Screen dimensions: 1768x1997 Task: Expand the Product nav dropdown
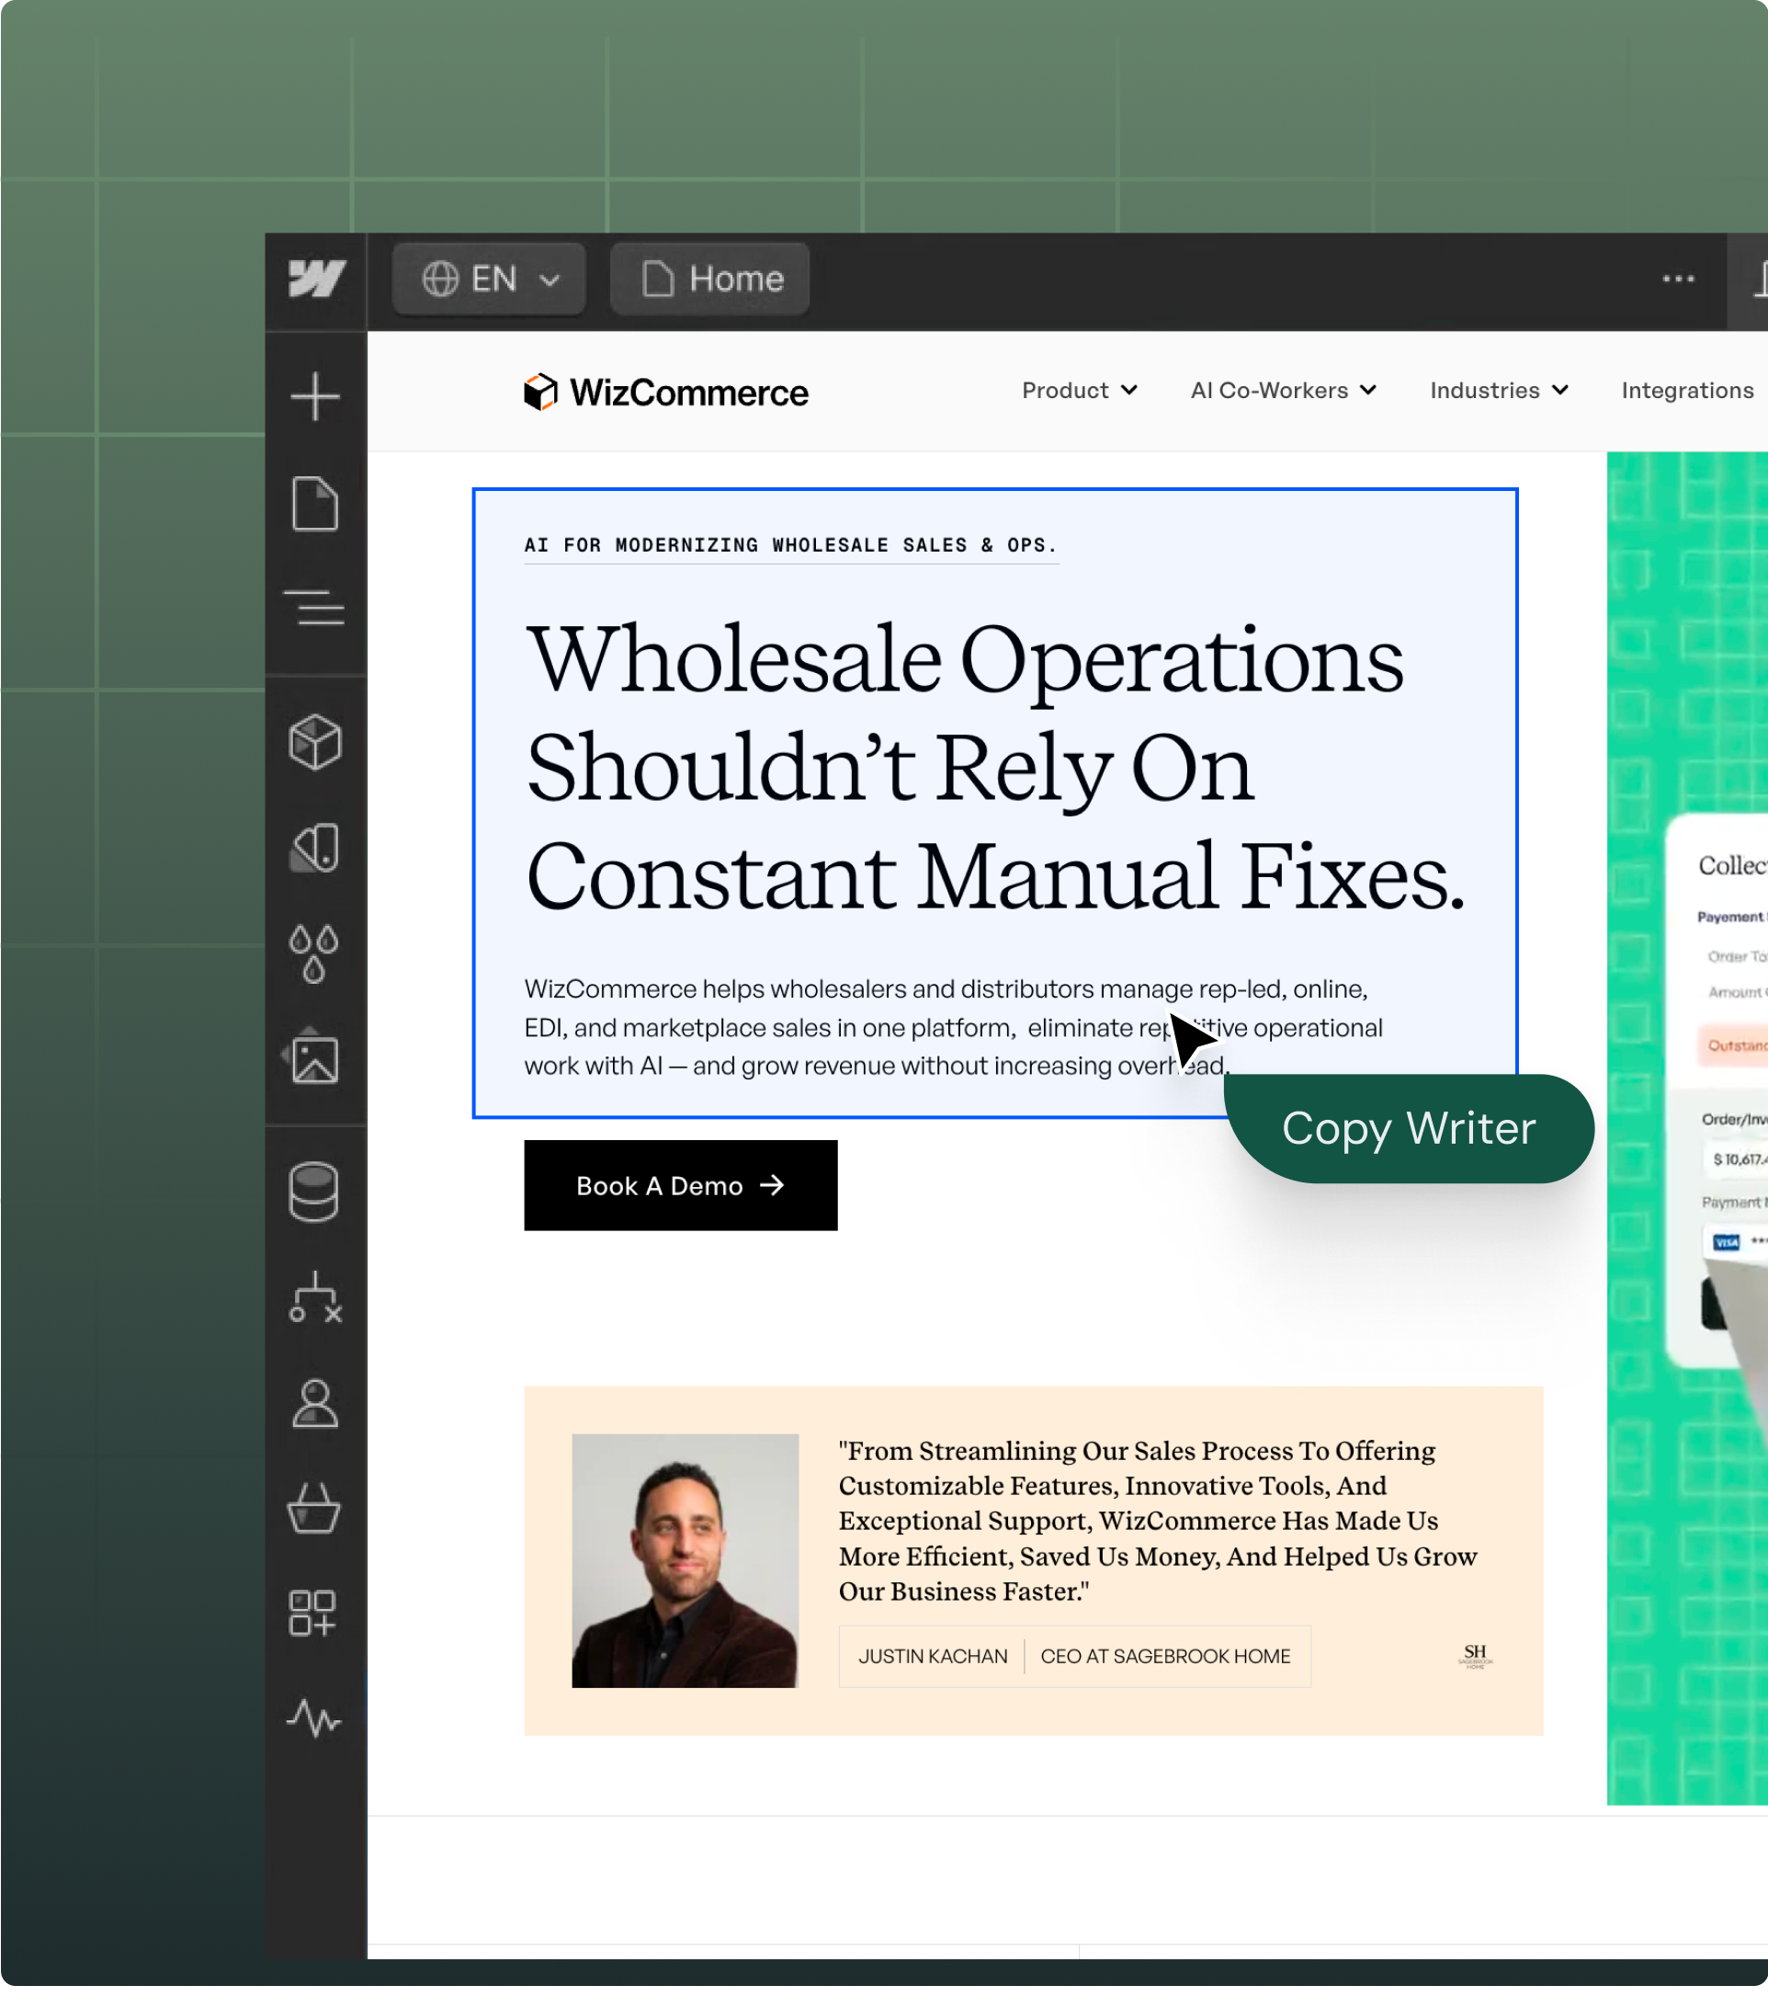(1080, 391)
